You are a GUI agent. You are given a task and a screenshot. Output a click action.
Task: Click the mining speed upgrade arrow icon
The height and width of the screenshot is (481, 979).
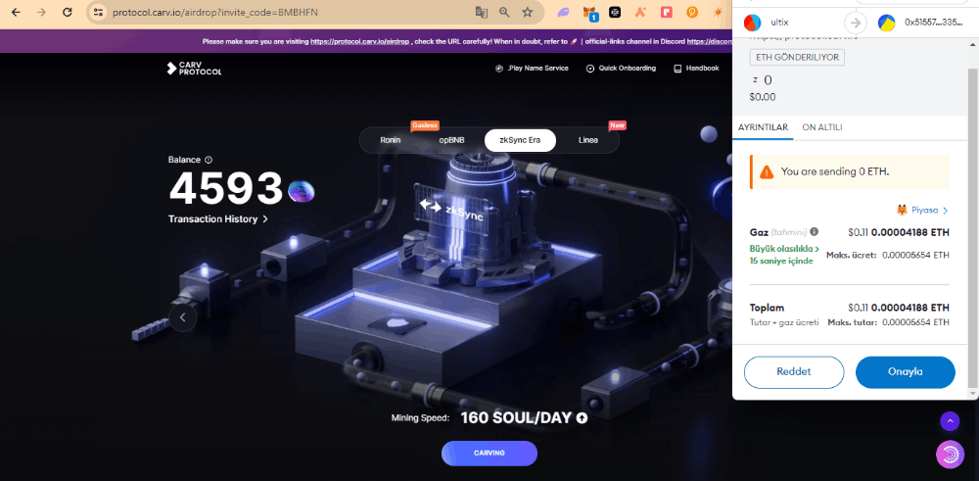coord(582,418)
